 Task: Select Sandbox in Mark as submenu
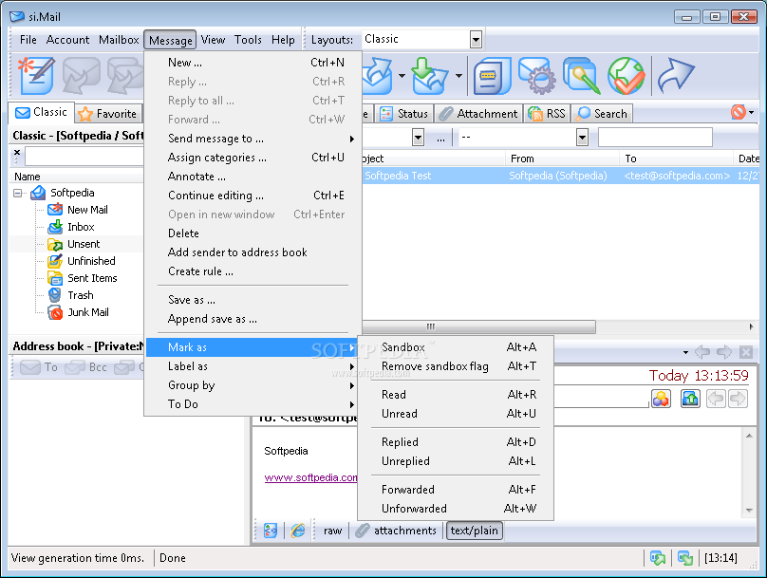tap(456, 347)
